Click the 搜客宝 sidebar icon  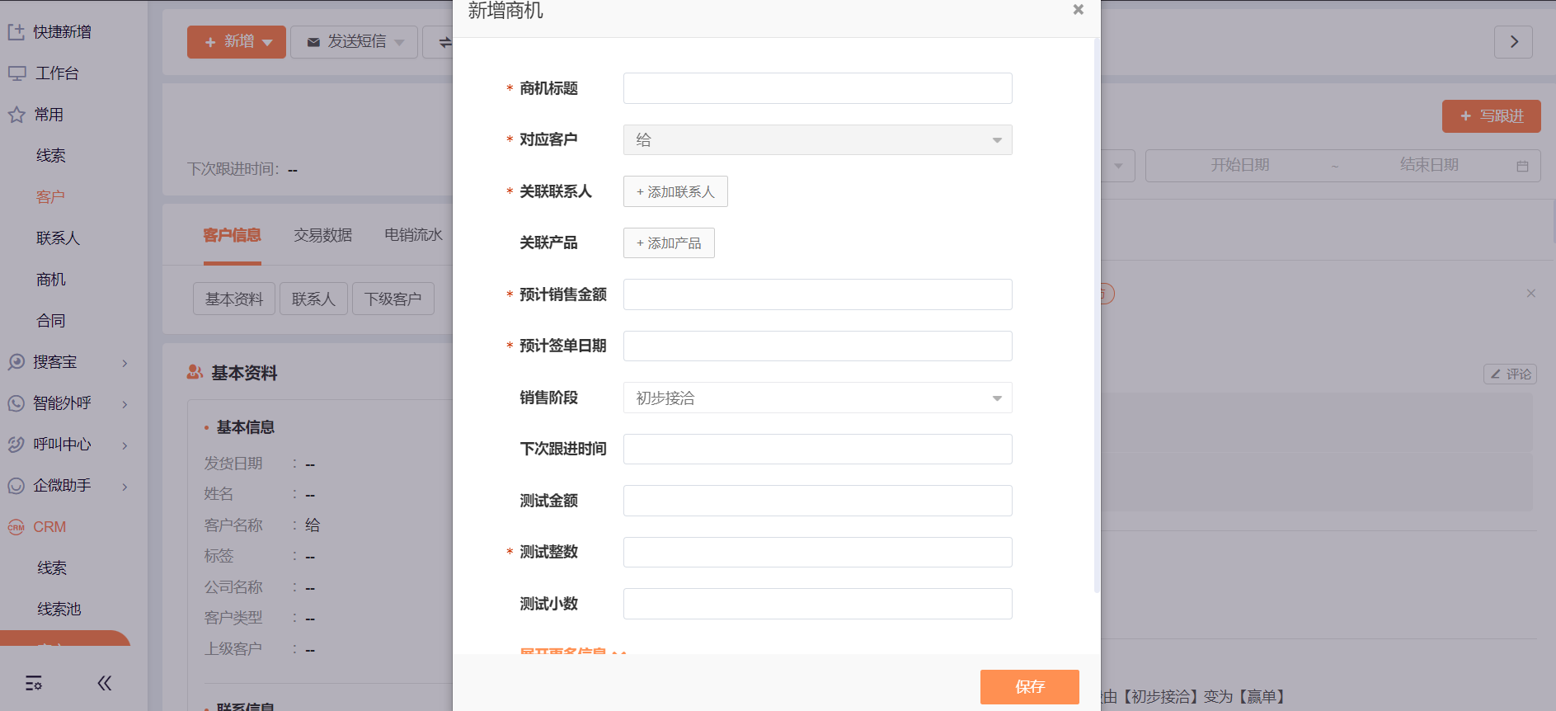16,362
